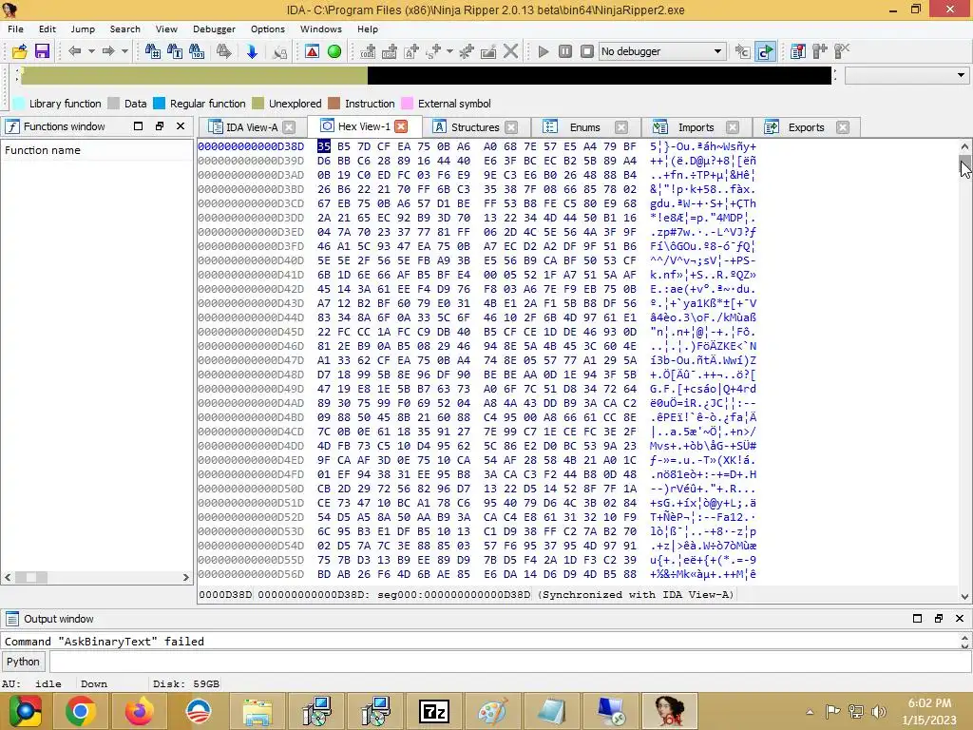973x730 pixels.
Task: Click the binoculars text search icon
Action: [x=175, y=51]
